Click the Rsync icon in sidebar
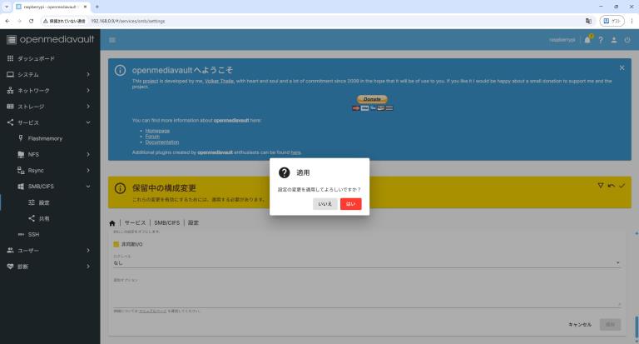Viewport: 639px width, 344px height. (x=21, y=170)
